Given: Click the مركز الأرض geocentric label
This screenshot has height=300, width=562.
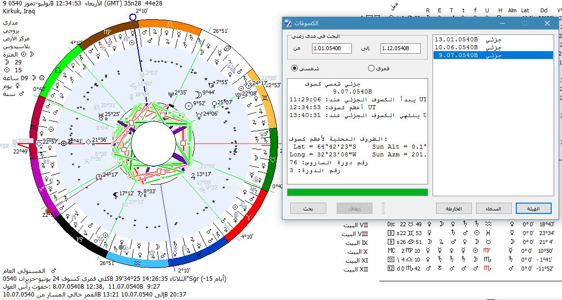Looking at the screenshot, I should pyautogui.click(x=16, y=39).
